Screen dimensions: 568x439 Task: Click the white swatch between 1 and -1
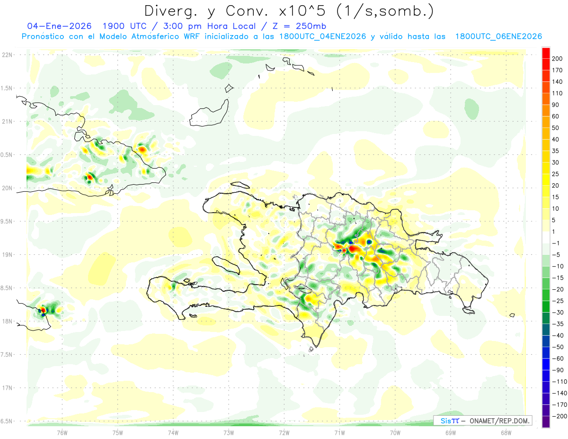click(x=546, y=237)
